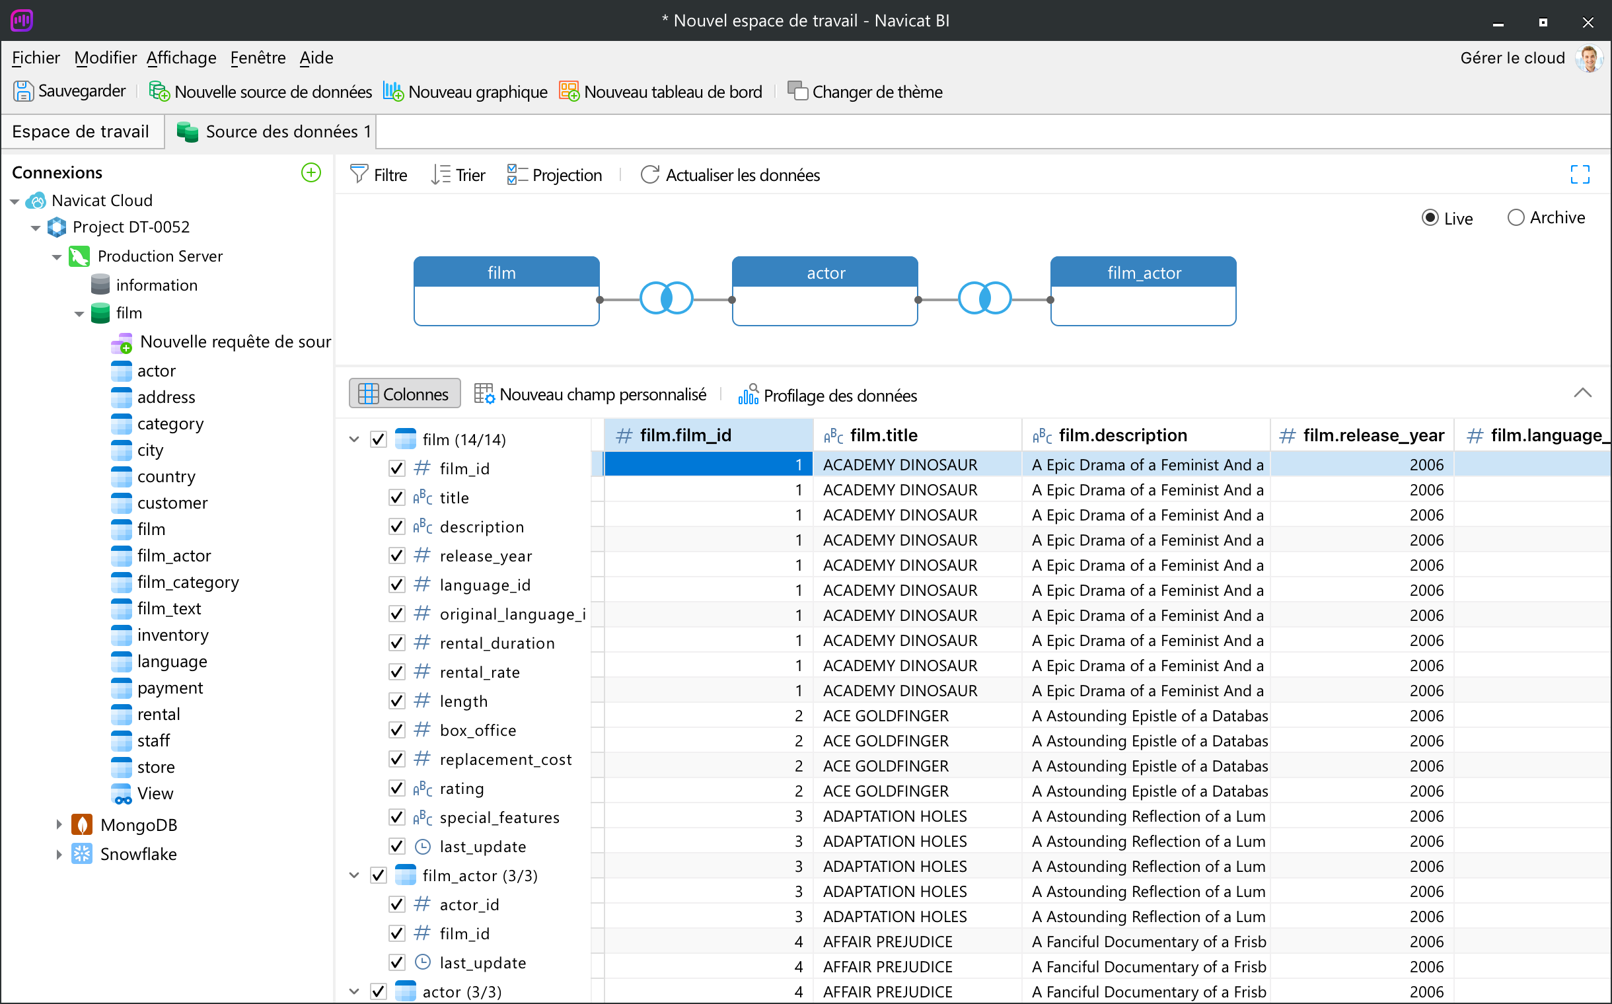The width and height of the screenshot is (1612, 1004).
Task: Toggle fullscreen diagram view icon
Action: click(x=1580, y=174)
